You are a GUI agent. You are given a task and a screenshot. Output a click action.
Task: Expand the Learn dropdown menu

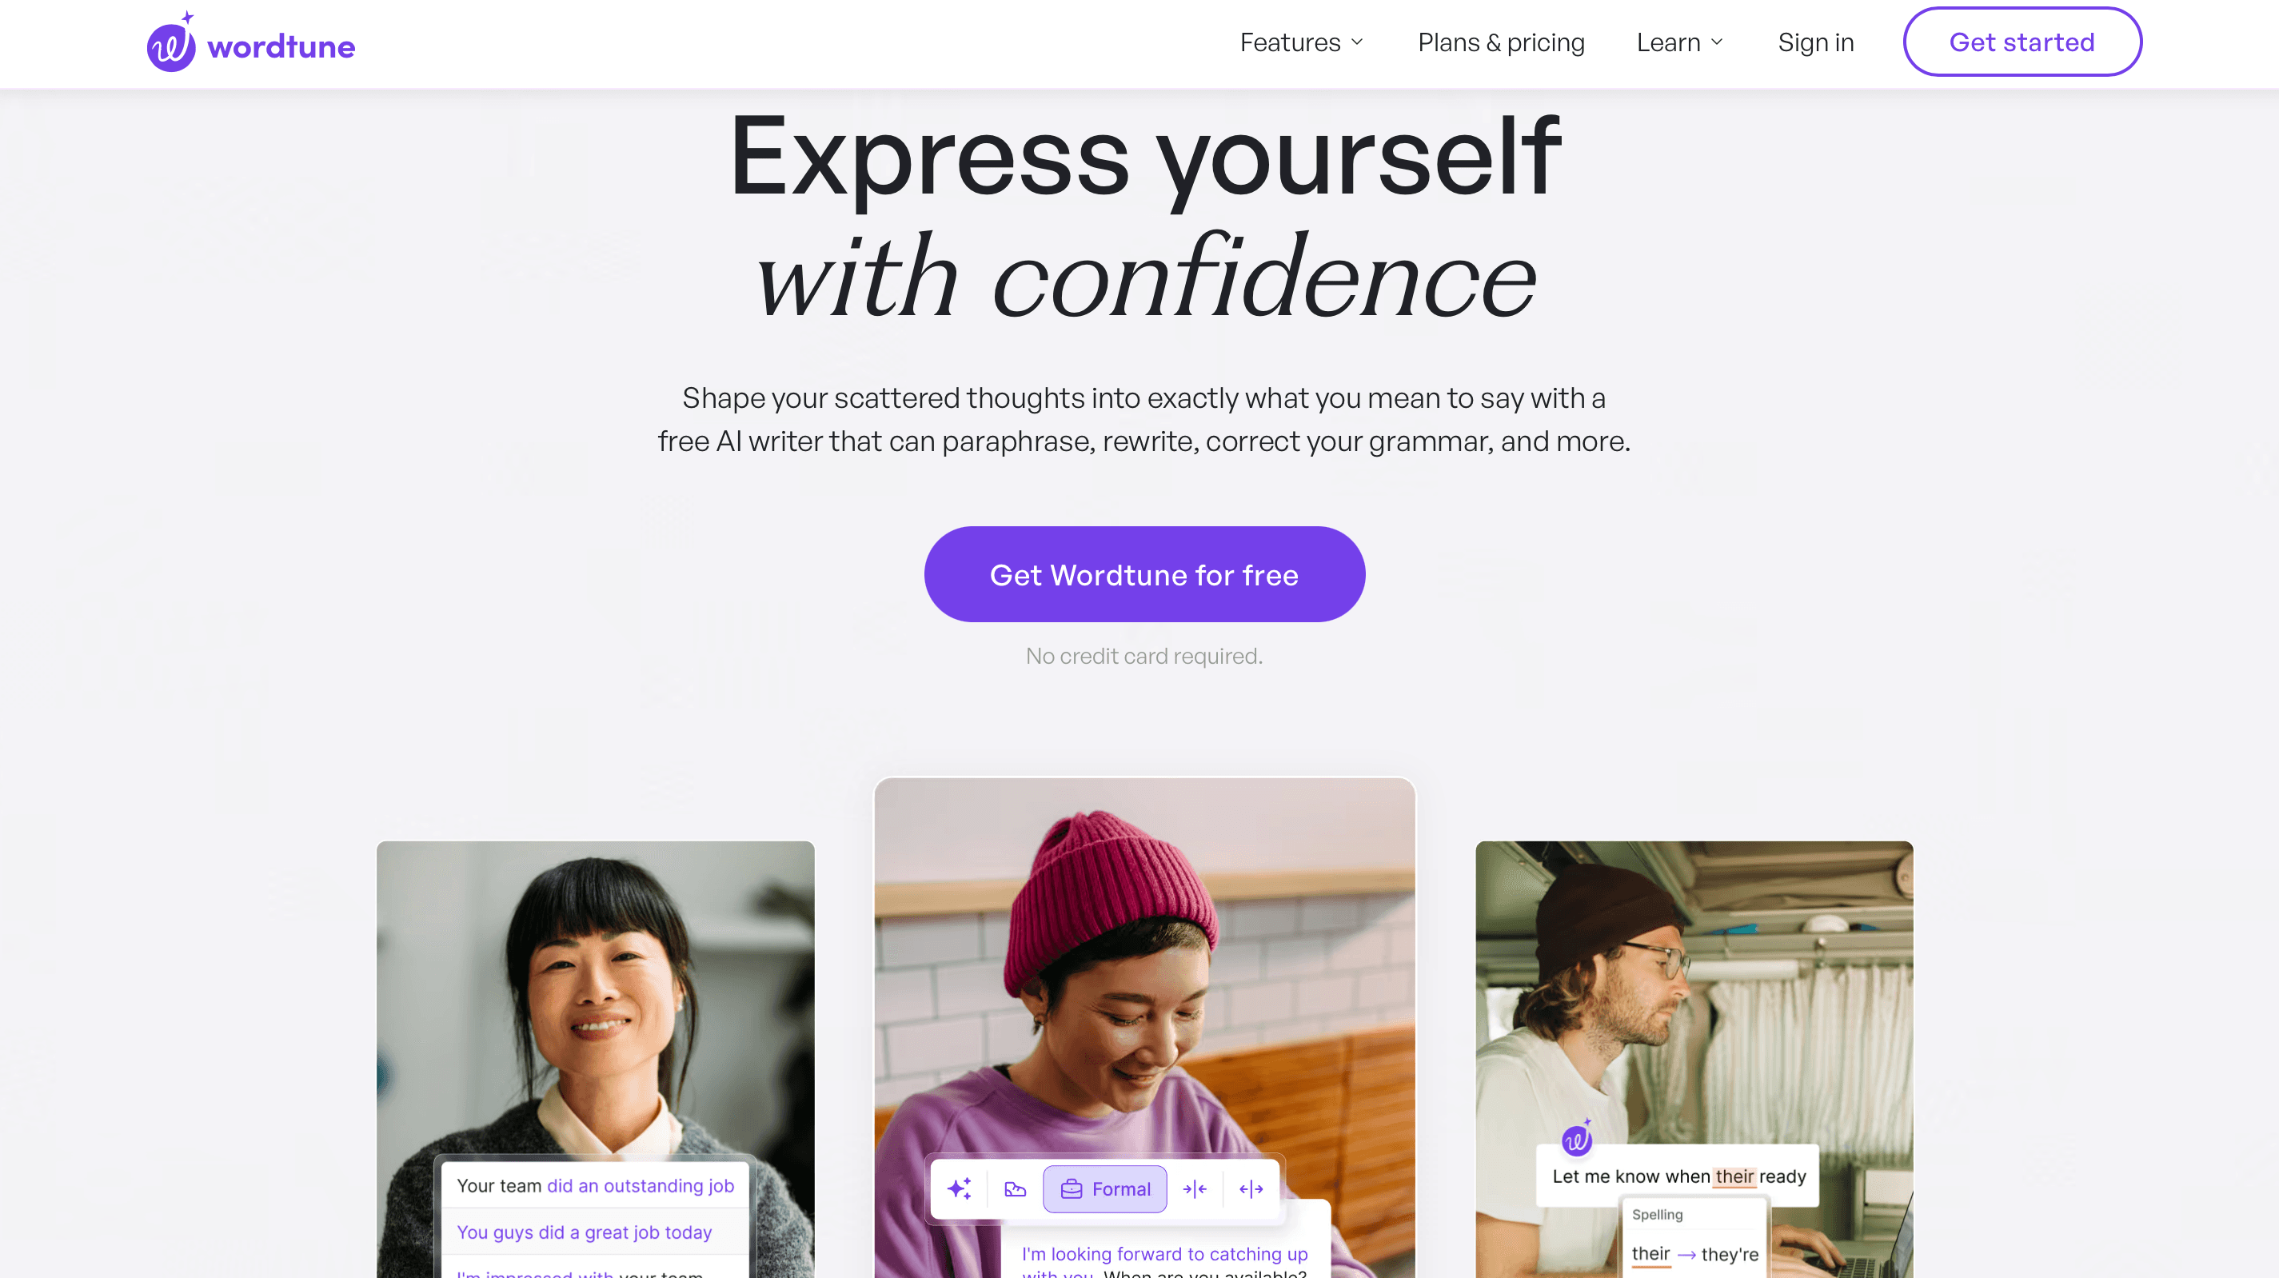(x=1679, y=42)
